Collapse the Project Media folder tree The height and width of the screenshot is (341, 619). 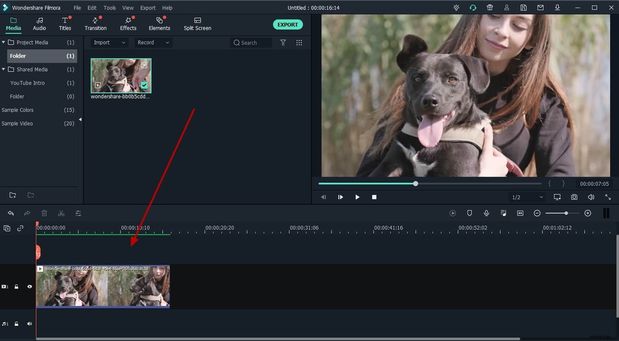pos(3,42)
